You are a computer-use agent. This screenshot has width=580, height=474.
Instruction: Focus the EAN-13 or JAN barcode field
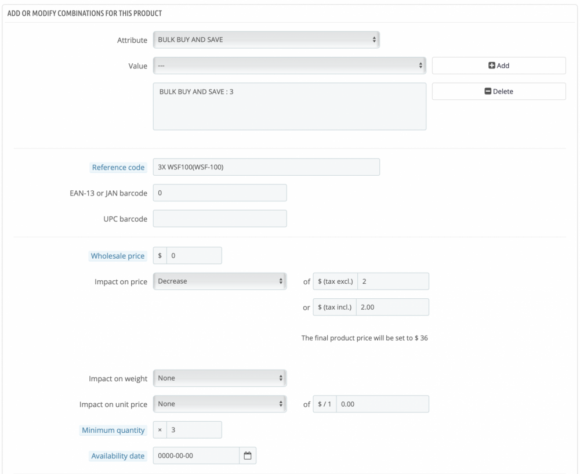220,193
